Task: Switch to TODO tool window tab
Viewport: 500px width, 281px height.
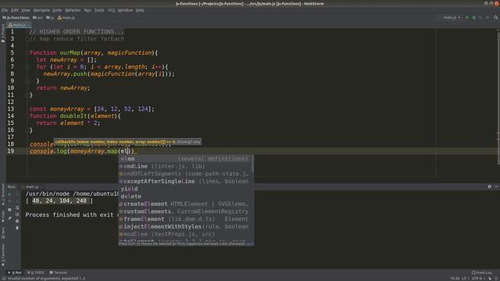Action: pyautogui.click(x=36, y=272)
